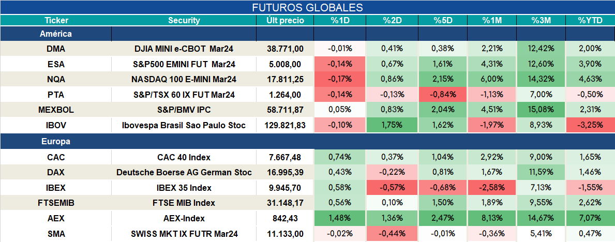Select the América section row
The height and width of the screenshot is (242, 615).
point(307,34)
